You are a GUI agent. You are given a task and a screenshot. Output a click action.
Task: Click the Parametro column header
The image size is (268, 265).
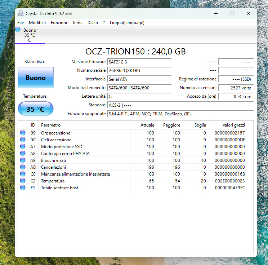(84, 125)
